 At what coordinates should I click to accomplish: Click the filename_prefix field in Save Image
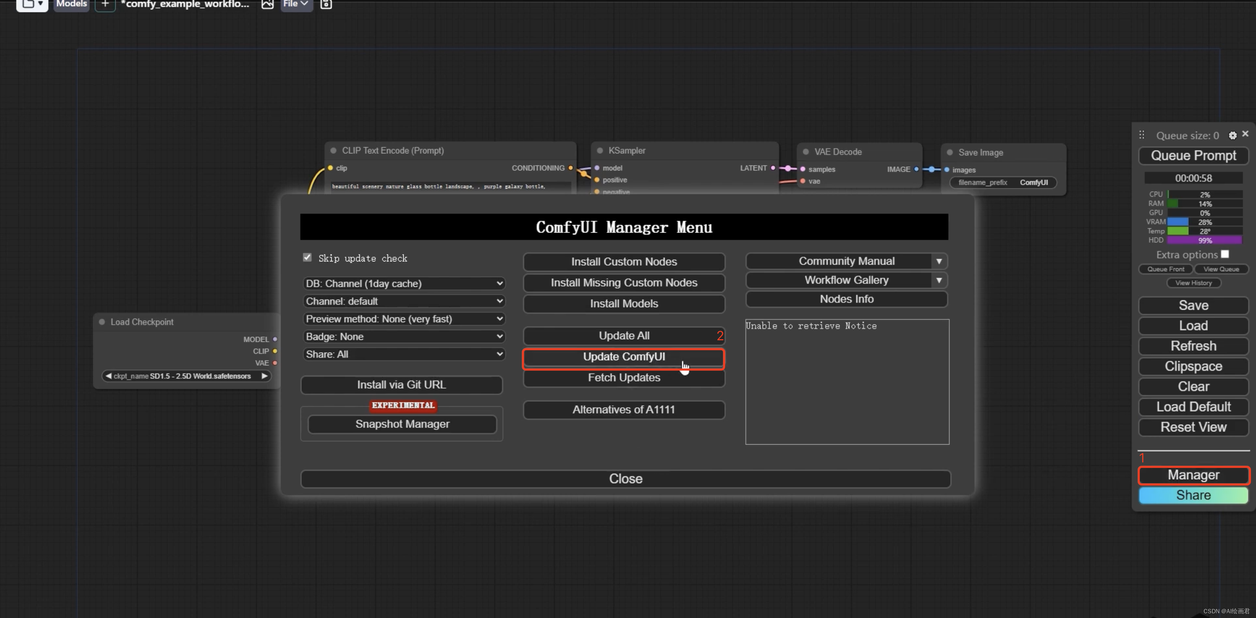pyautogui.click(x=1003, y=182)
